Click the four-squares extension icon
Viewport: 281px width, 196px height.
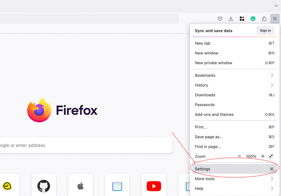coord(242,19)
